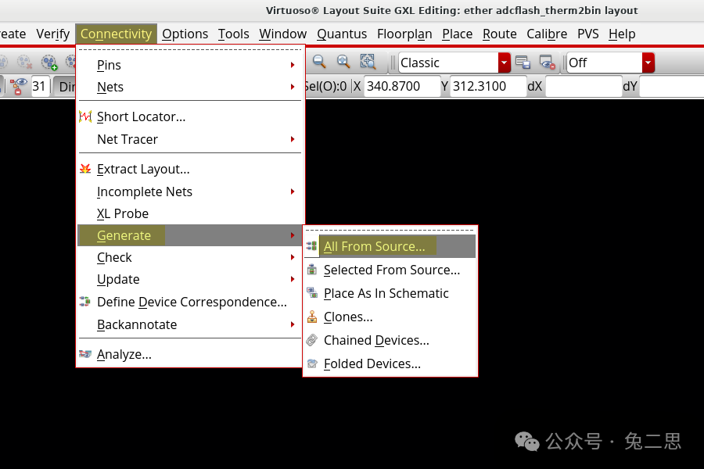Screen dimensions: 704x469
Task: Click the zoom out magnifier icon
Action: [319, 62]
